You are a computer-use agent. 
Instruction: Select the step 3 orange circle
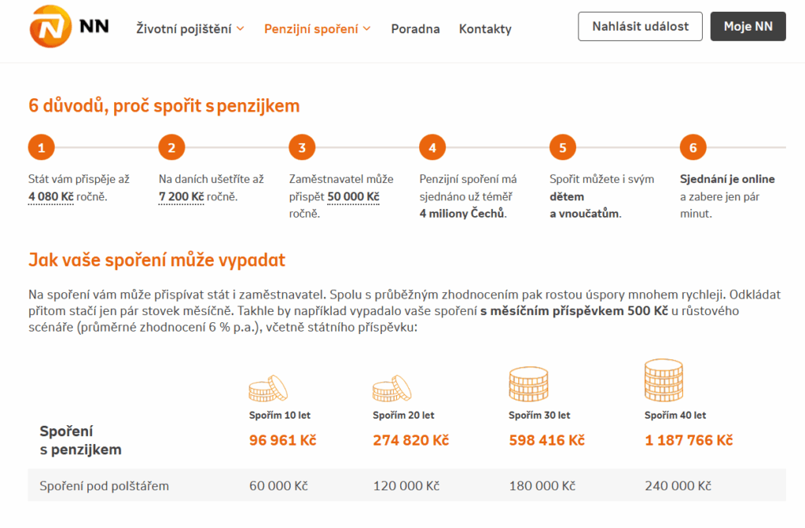302,147
